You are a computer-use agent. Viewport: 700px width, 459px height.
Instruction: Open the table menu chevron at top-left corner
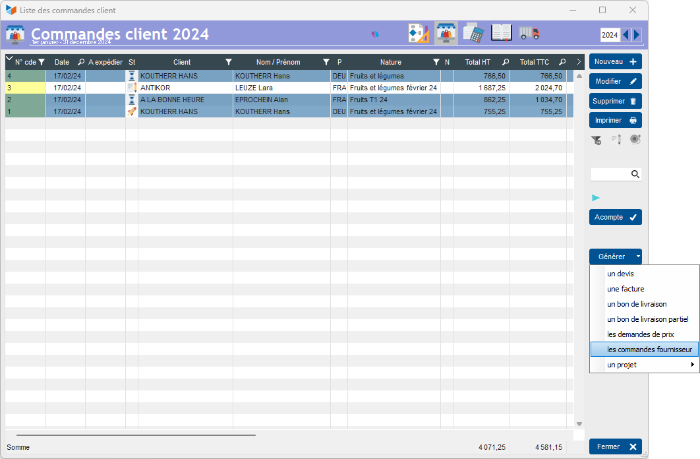coord(9,59)
